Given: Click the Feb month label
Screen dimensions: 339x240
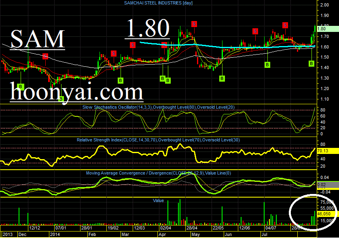Looking at the screenshot, I should pyautogui.click(x=92, y=235).
